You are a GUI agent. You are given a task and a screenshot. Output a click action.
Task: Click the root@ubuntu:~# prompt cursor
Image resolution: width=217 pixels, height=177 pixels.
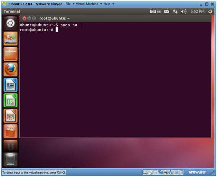pyautogui.click(x=57, y=29)
